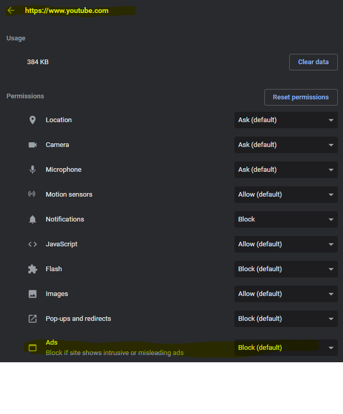Image resolution: width=343 pixels, height=414 pixels.
Task: Click the Notifications label
Action: (x=65, y=219)
